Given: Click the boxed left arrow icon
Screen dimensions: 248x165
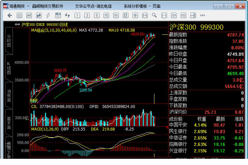Looking at the screenshot, I should pyautogui.click(x=173, y=15).
